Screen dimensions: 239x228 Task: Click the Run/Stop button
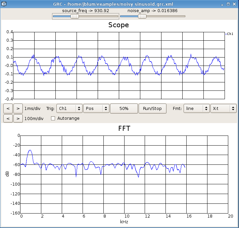[x=152, y=109]
